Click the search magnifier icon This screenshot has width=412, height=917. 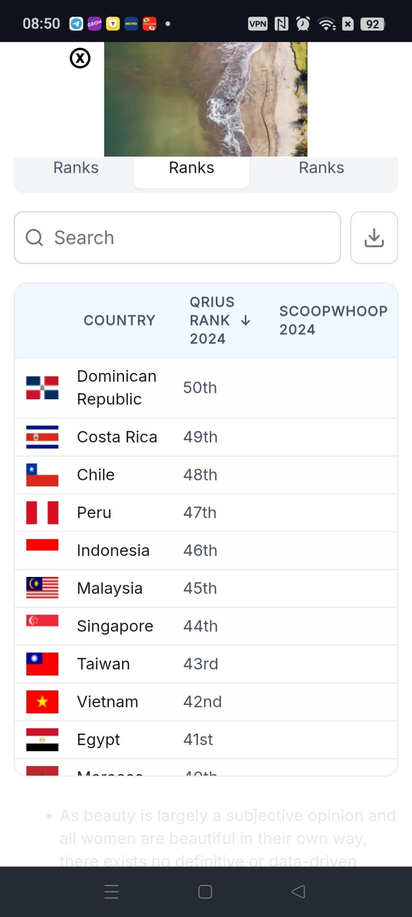[x=34, y=237]
